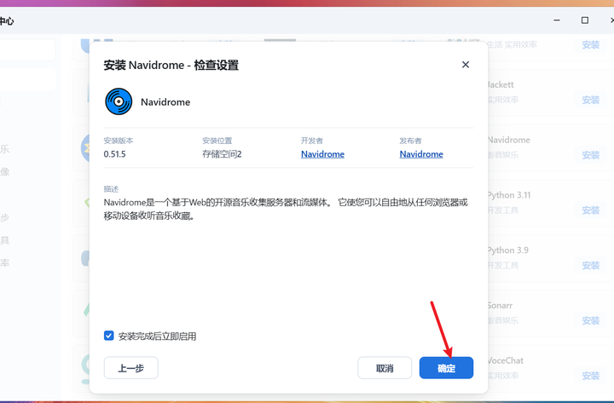Click install location 存储空间2
Image resolution: width=614 pixels, height=403 pixels.
[x=222, y=154]
